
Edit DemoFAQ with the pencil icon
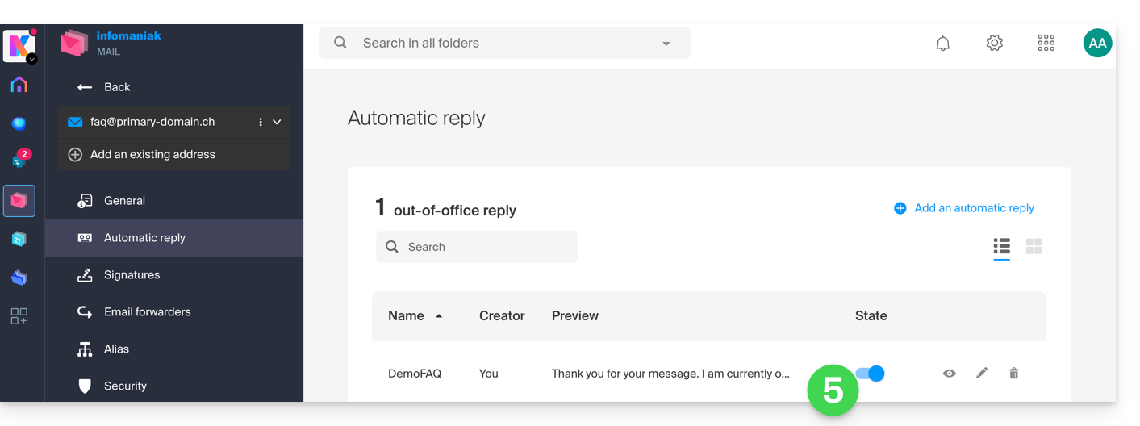pyautogui.click(x=981, y=373)
